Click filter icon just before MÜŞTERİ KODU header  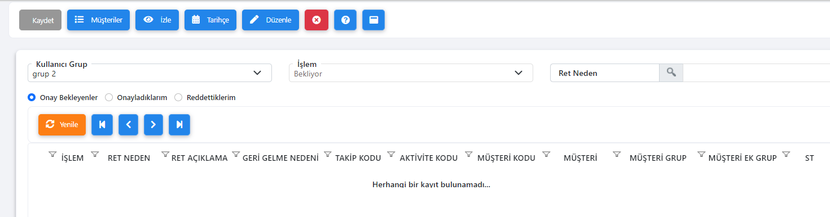coord(469,154)
